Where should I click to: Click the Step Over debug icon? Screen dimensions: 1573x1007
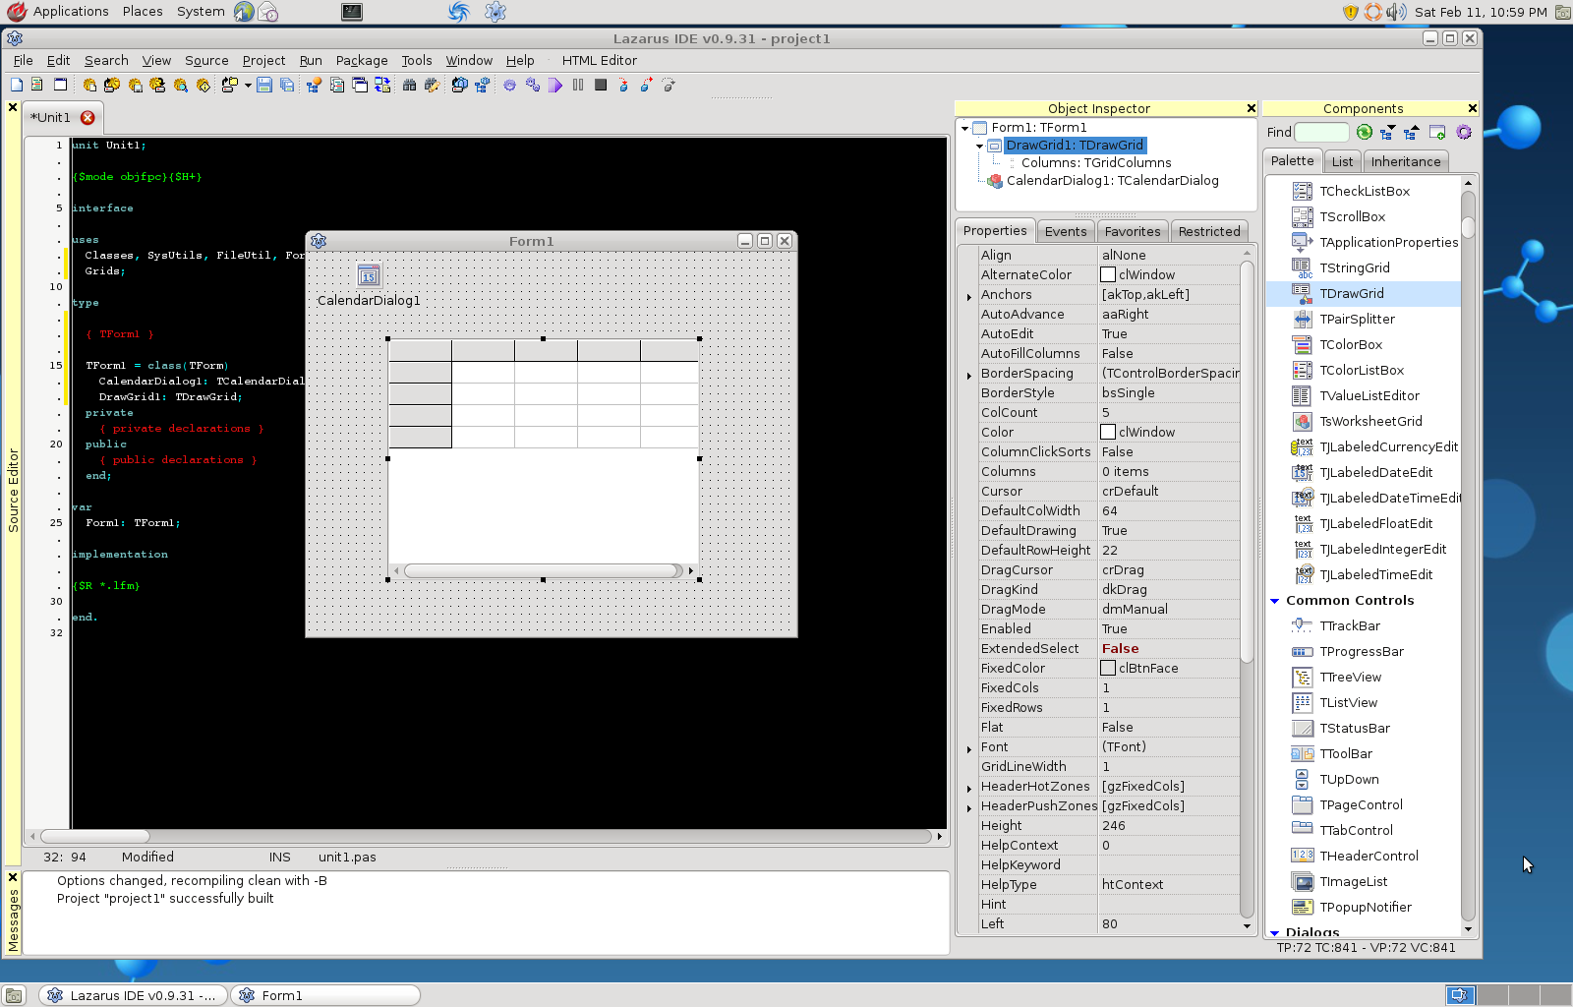click(x=646, y=86)
